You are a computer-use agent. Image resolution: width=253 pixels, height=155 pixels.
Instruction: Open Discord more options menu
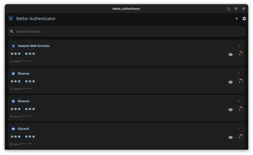point(239,129)
